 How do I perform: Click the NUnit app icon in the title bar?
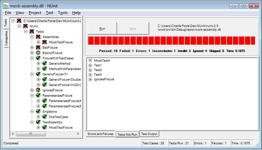point(6,6)
